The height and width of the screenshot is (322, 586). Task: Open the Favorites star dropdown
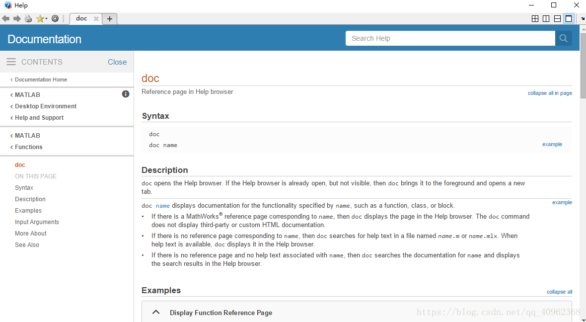point(42,19)
